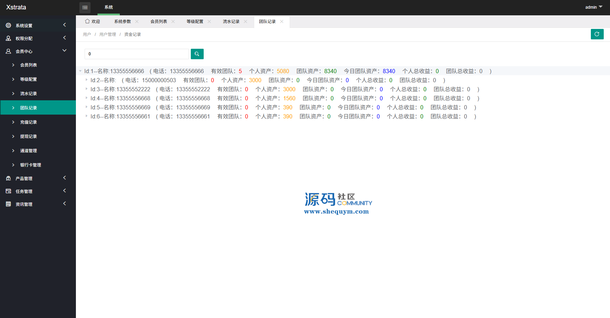Click the search input field
This screenshot has width=610, height=318.
tap(137, 54)
